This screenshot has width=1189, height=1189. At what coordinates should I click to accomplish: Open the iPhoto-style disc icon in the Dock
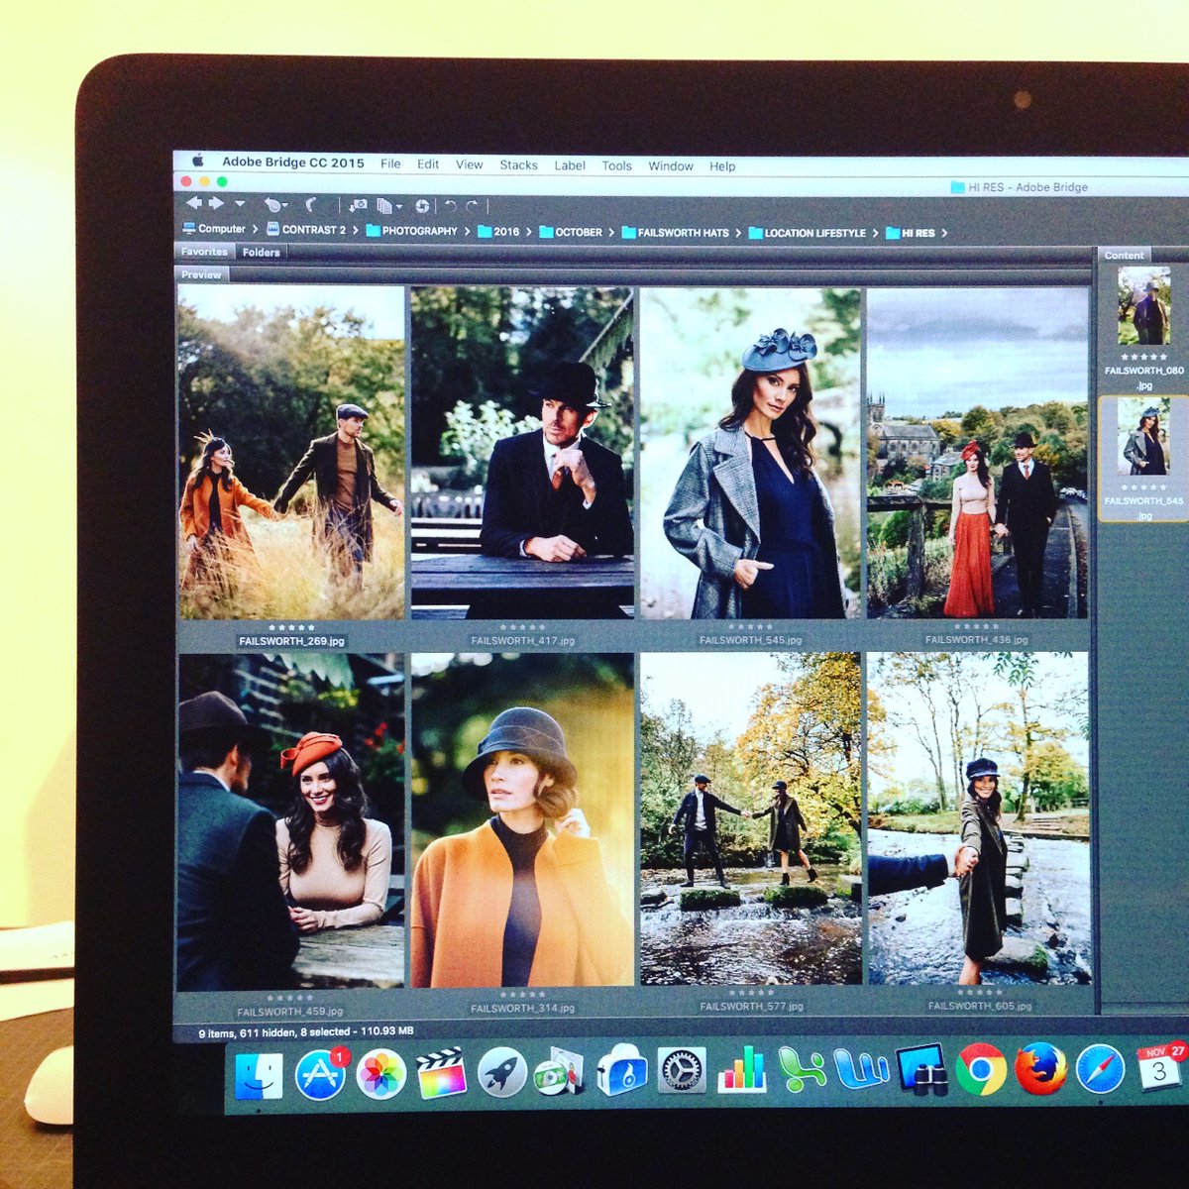tap(560, 1072)
